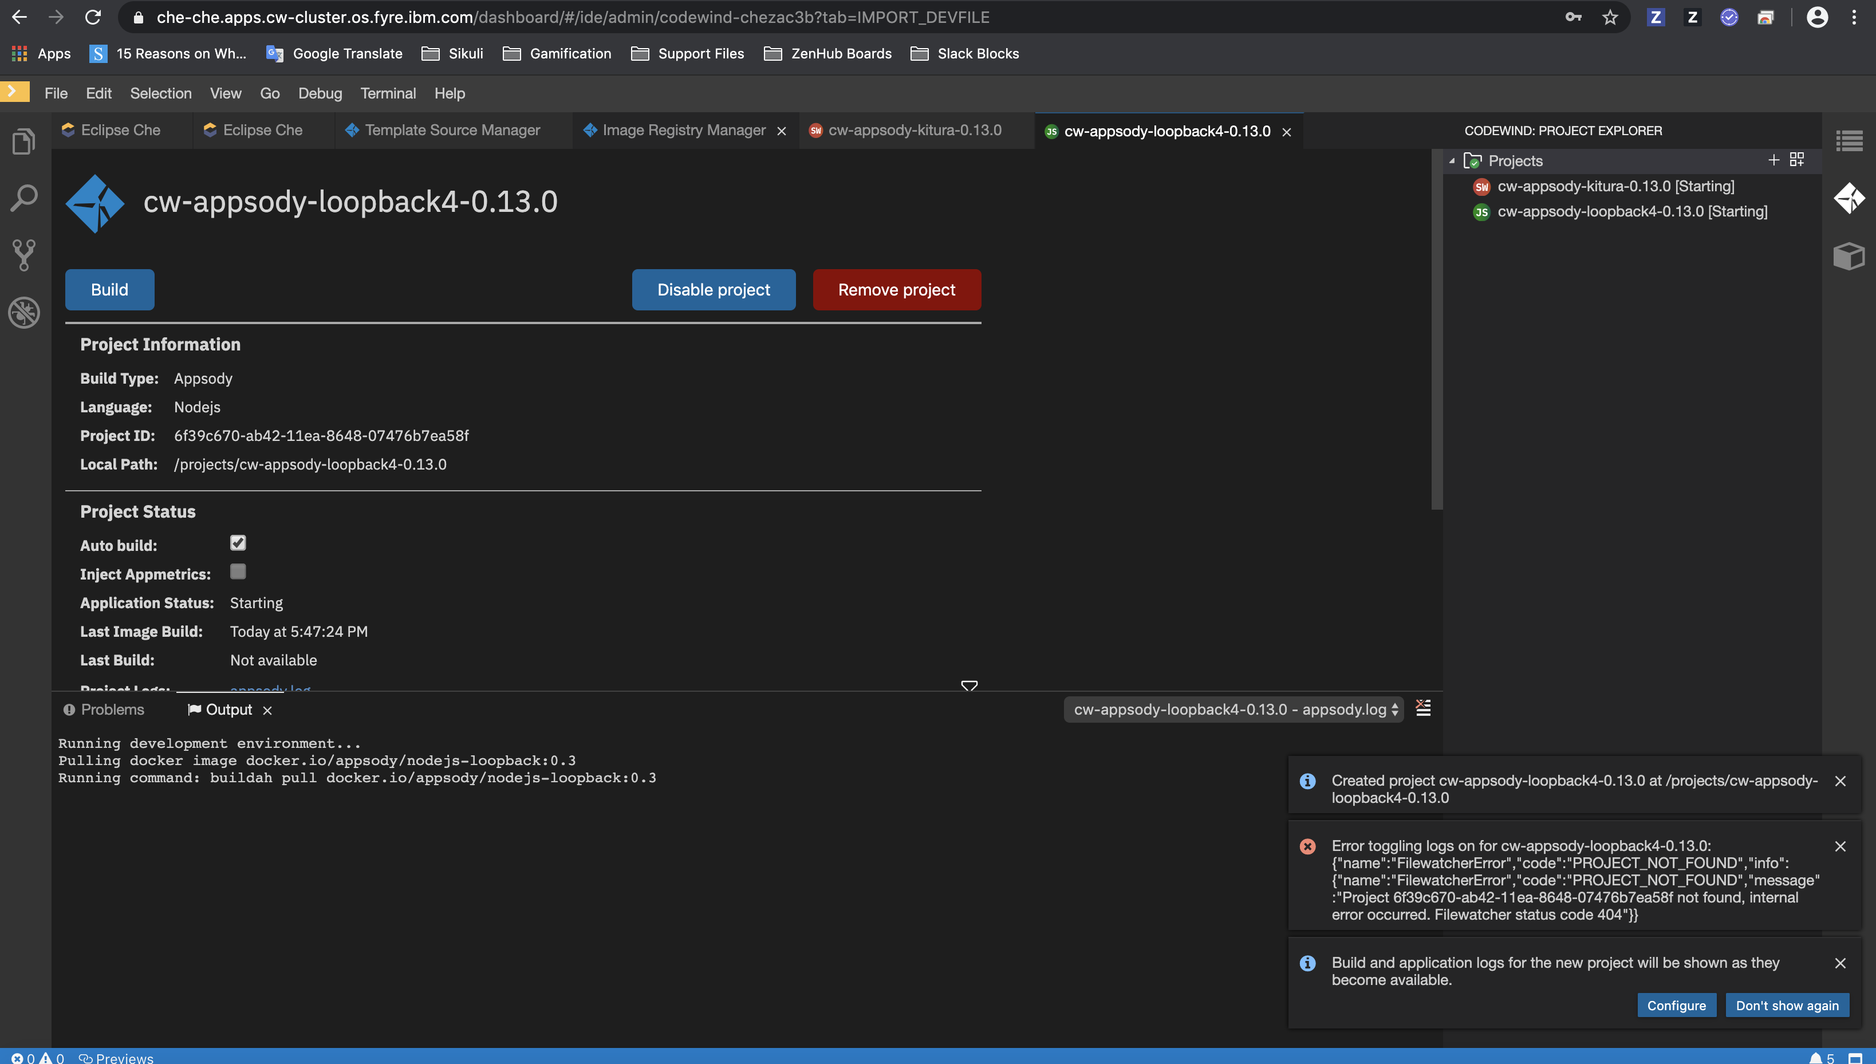This screenshot has height=1064, width=1876.
Task: Add a project using the plus icon in Projects
Action: (x=1773, y=159)
